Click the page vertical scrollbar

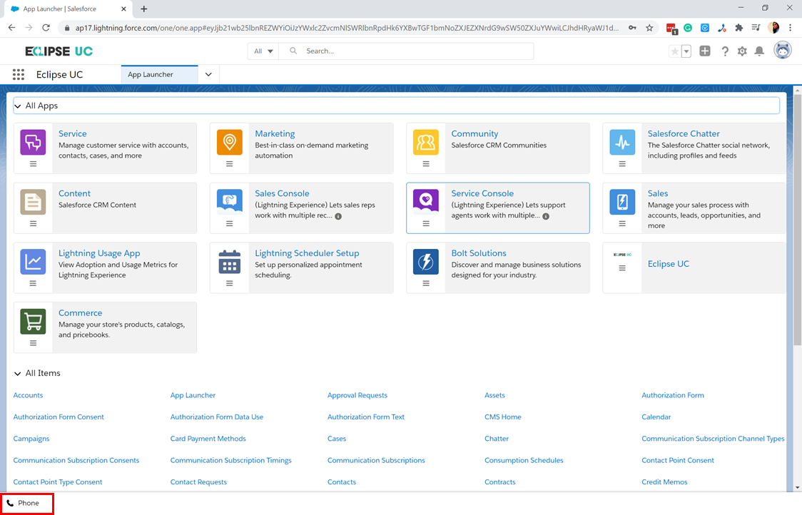tap(797, 220)
